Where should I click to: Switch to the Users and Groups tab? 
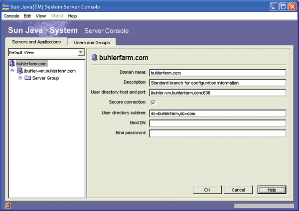coord(91,43)
